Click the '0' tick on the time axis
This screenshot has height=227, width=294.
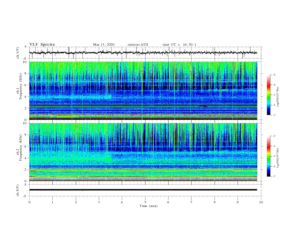pyautogui.click(x=29, y=202)
